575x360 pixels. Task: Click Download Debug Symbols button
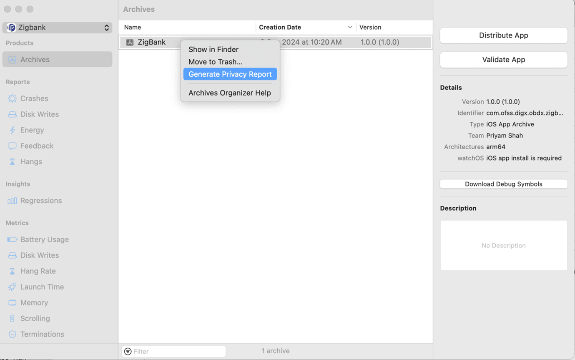504,184
